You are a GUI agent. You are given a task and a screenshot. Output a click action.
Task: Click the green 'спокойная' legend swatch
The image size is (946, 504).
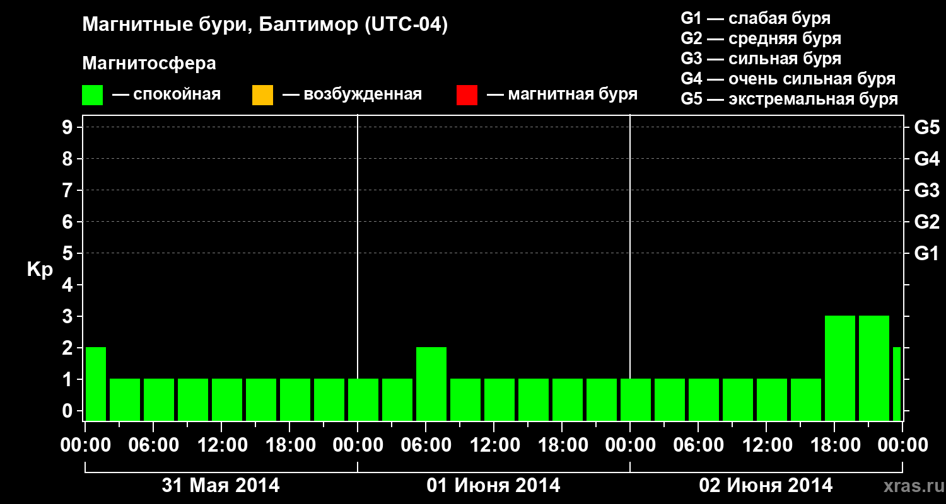click(x=93, y=95)
